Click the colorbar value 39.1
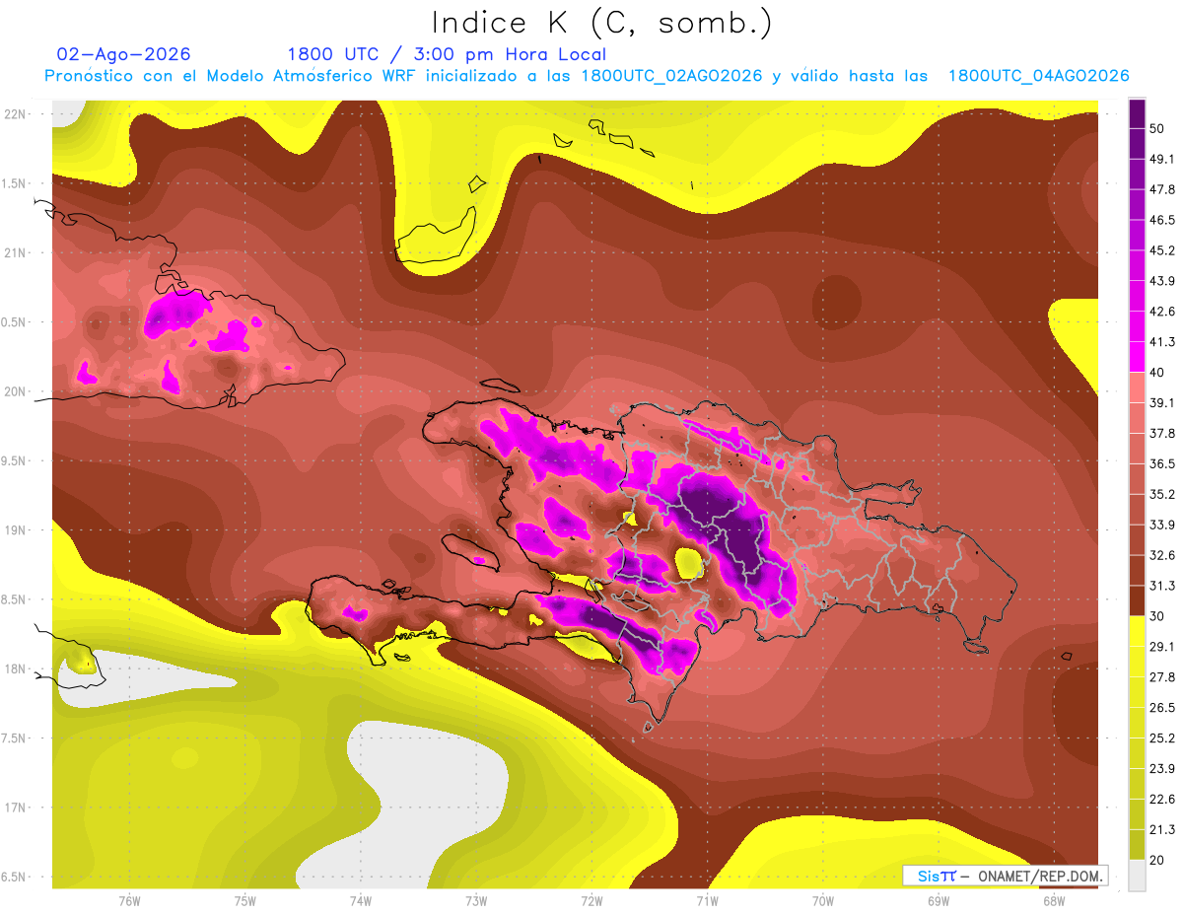1183x914 pixels. point(1161,402)
